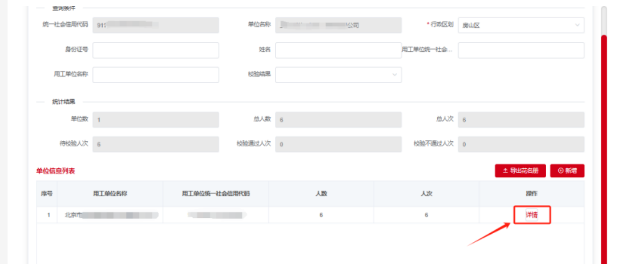This screenshot has width=617, height=264.
Task: Click the 总人次 statistic field
Action: [521, 120]
